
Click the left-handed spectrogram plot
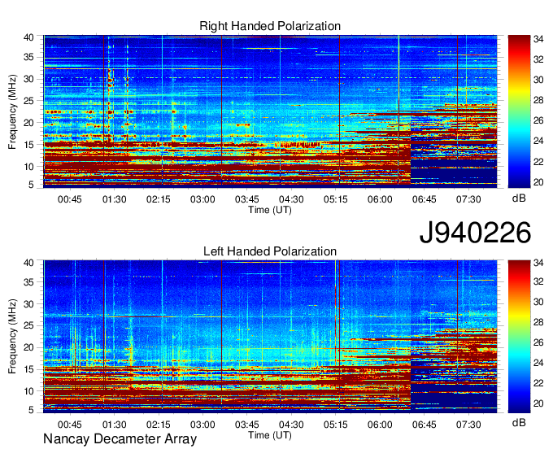(270, 336)
